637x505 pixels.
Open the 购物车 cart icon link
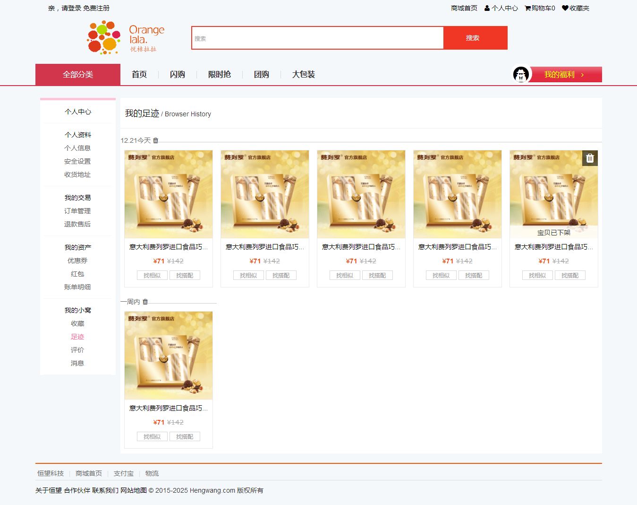tap(540, 8)
